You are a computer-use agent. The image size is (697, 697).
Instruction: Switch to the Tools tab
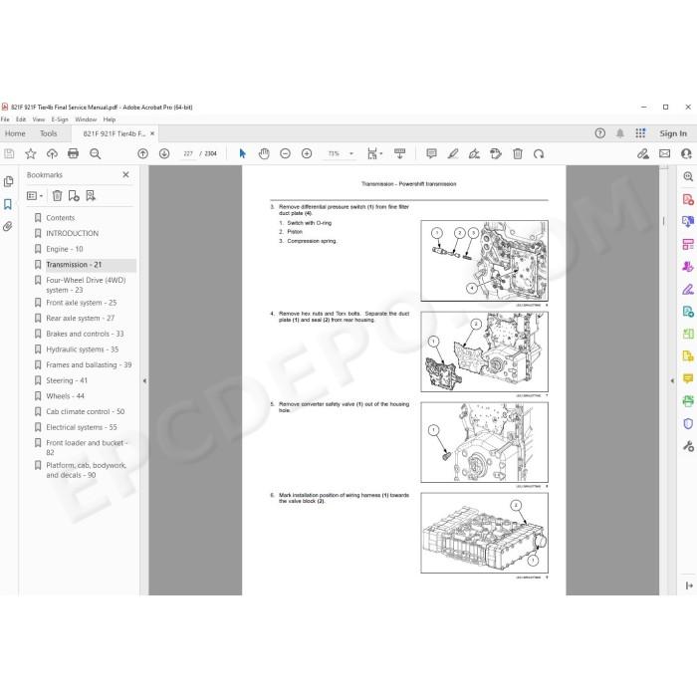pos(49,133)
